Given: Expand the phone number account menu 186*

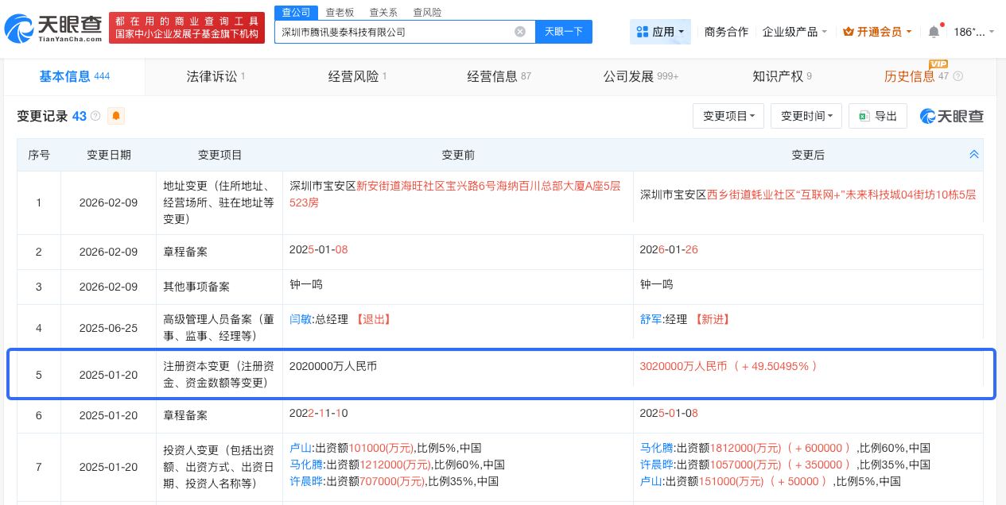Looking at the screenshot, I should click(973, 31).
